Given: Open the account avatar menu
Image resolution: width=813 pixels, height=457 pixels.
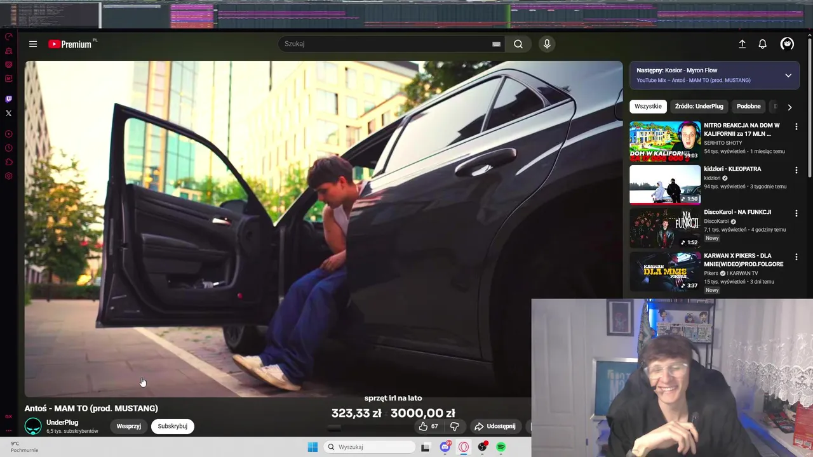Looking at the screenshot, I should pyautogui.click(x=787, y=44).
